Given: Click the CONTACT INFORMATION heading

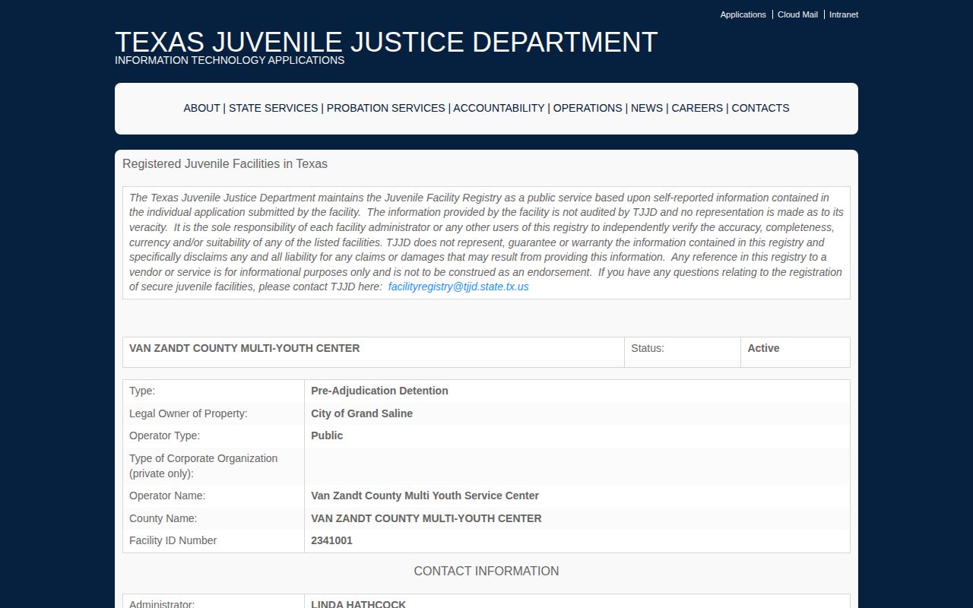Looking at the screenshot, I should coord(486,571).
